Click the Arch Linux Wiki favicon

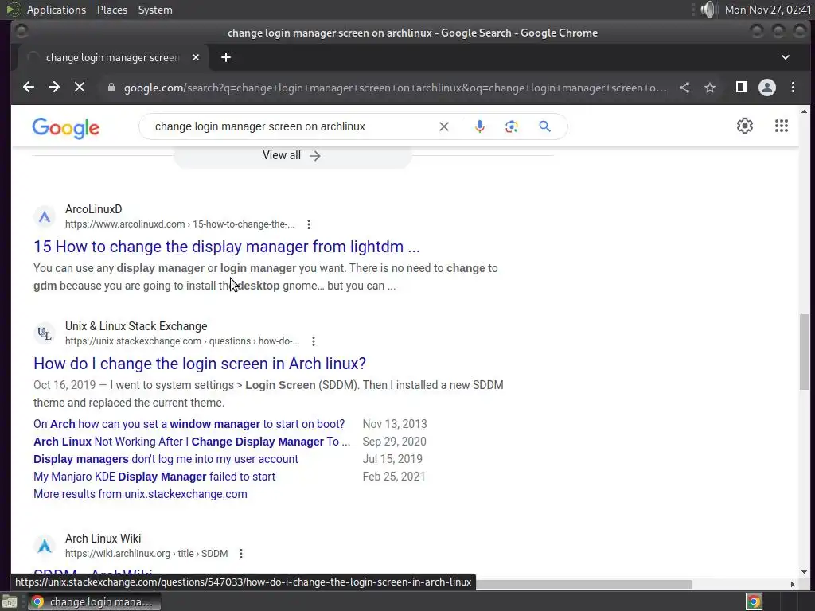coord(45,546)
